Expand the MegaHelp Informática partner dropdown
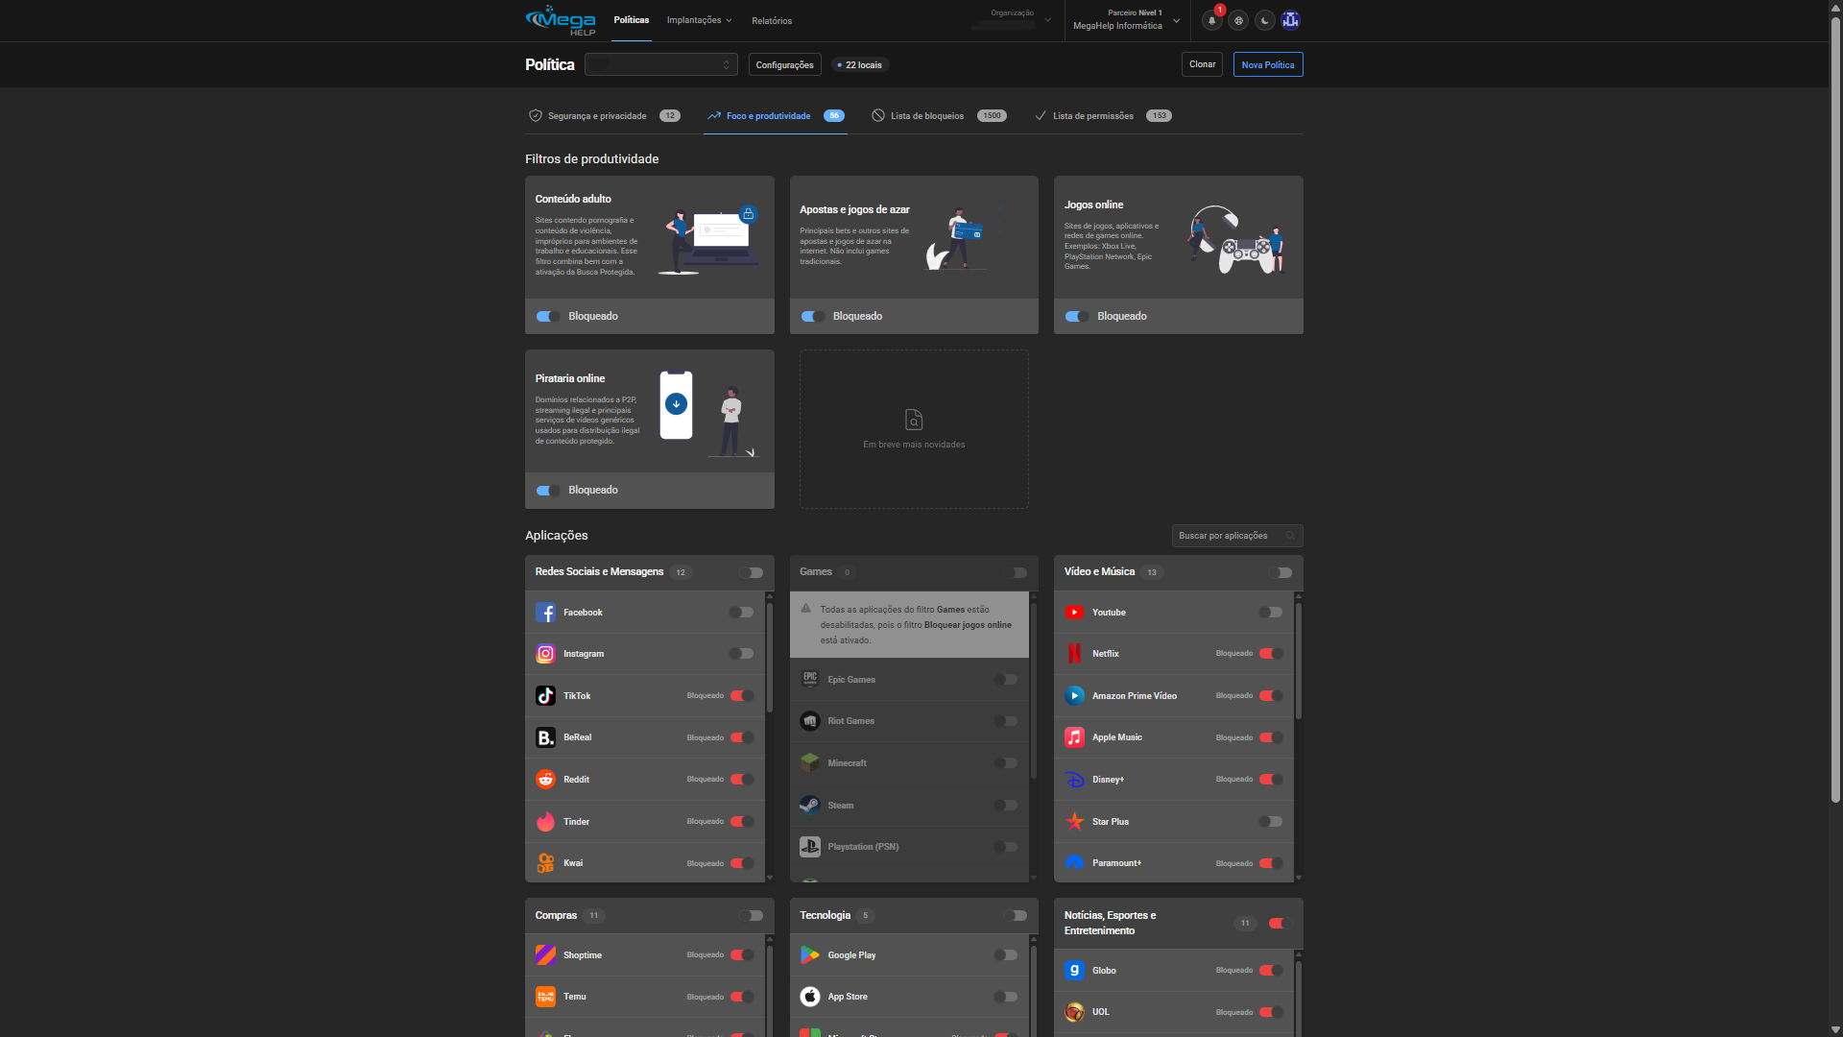 coord(1126,20)
